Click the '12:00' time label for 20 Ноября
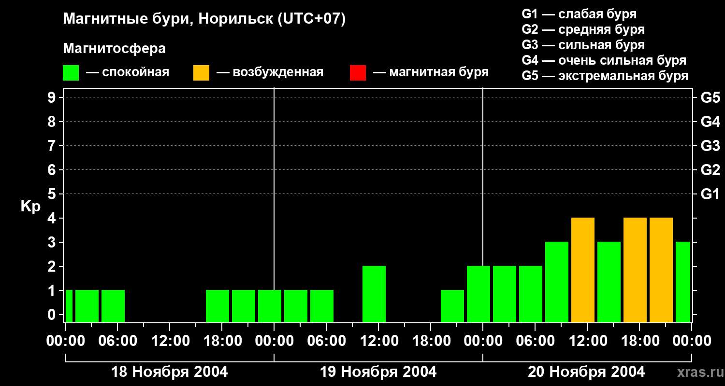 pos(587,341)
